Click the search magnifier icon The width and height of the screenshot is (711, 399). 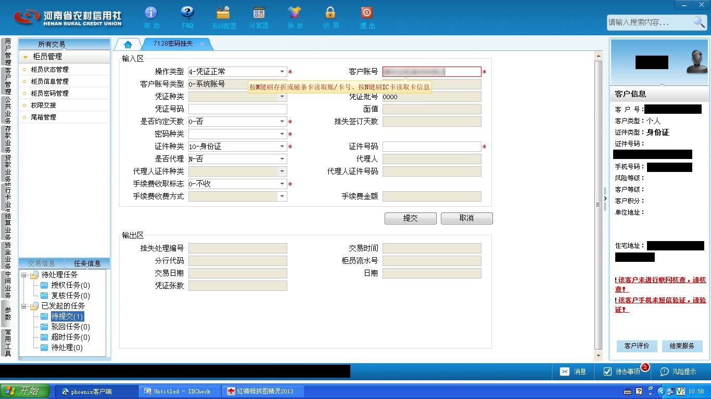coord(699,22)
